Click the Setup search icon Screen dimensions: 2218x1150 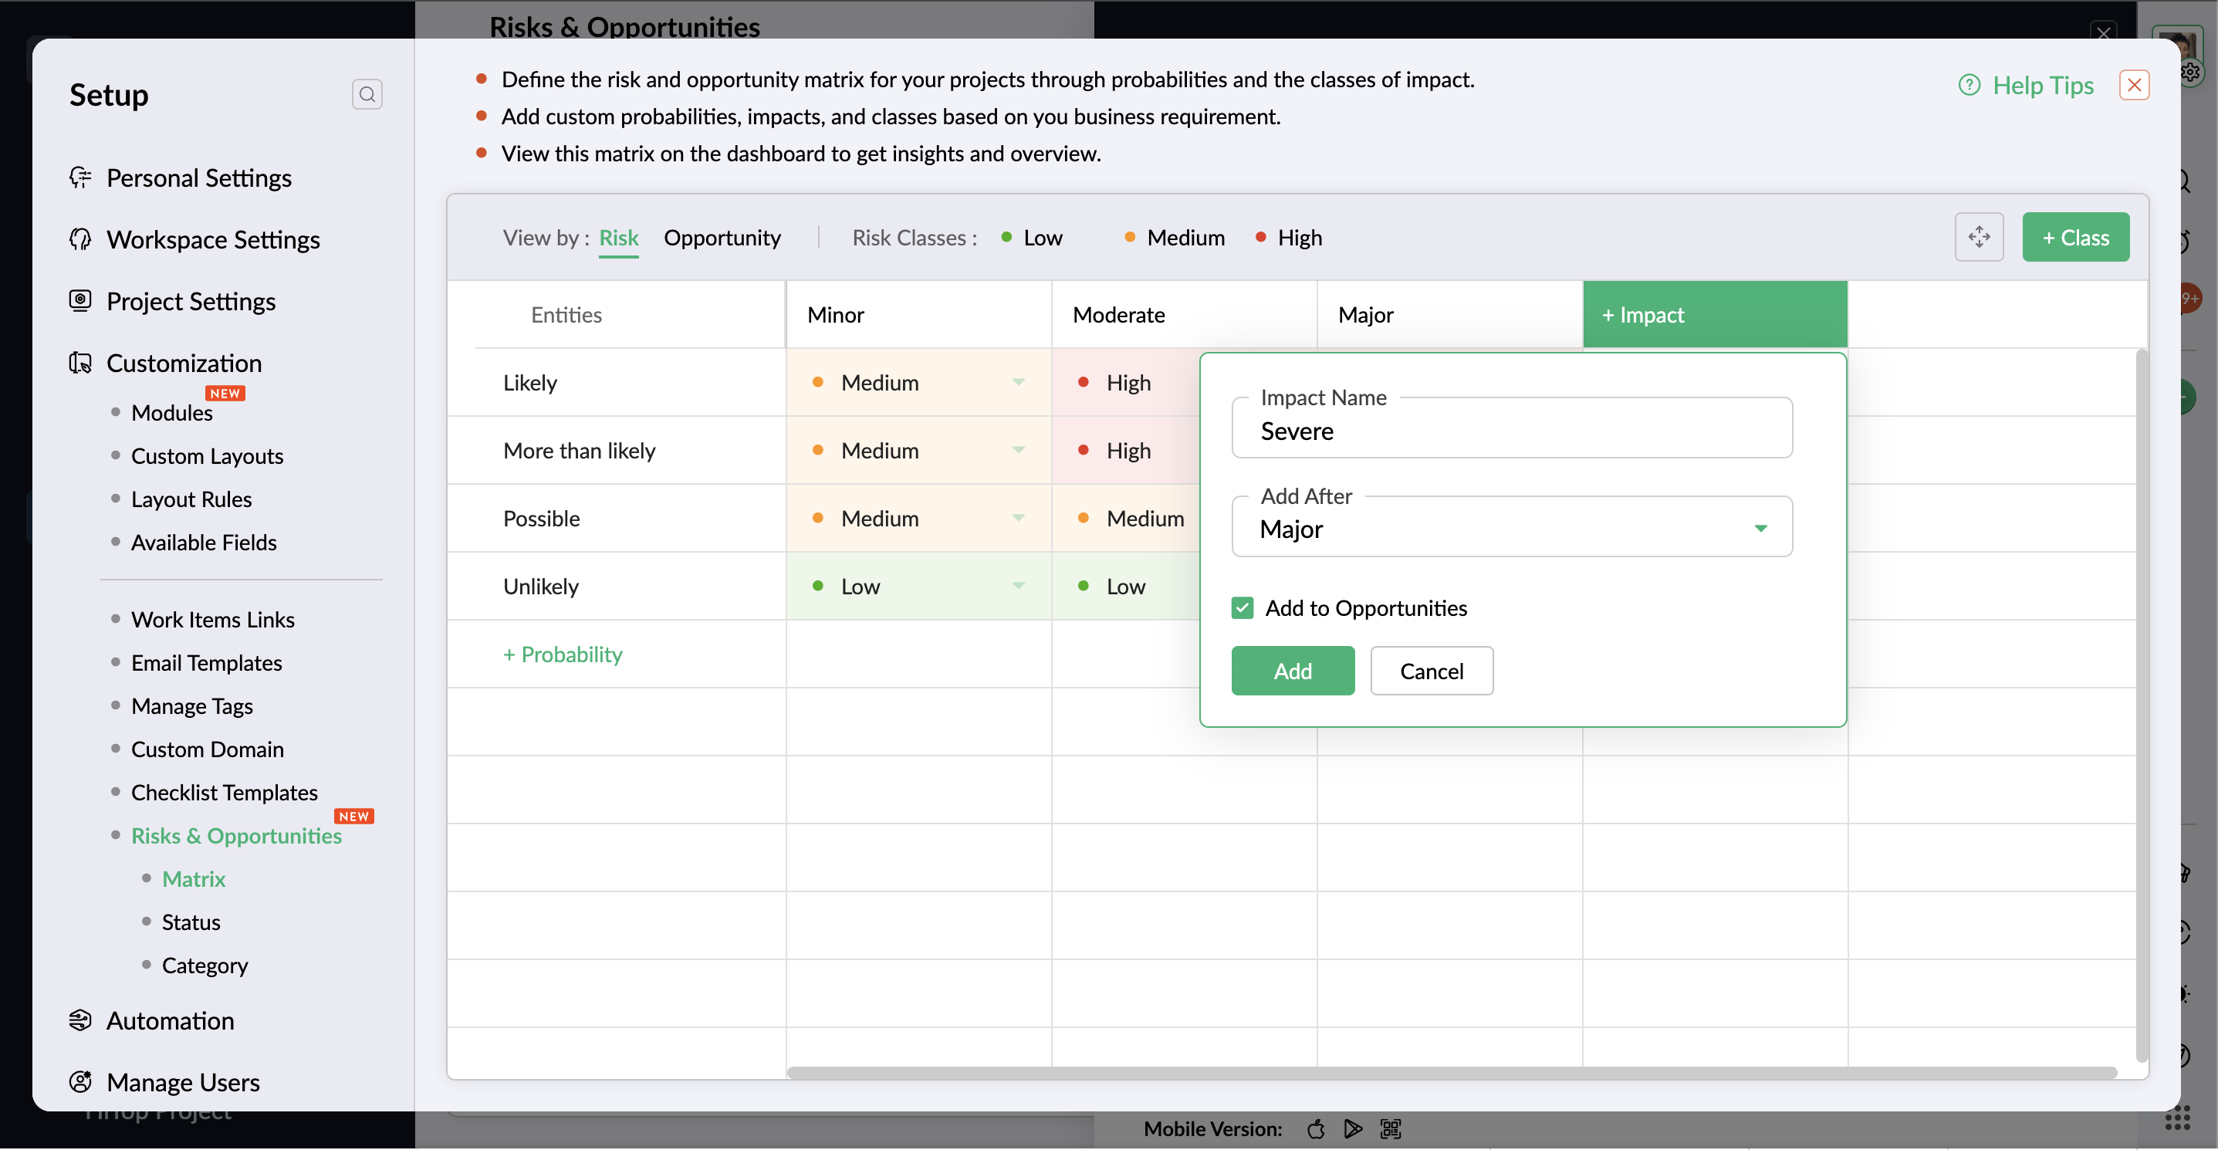coord(367,94)
